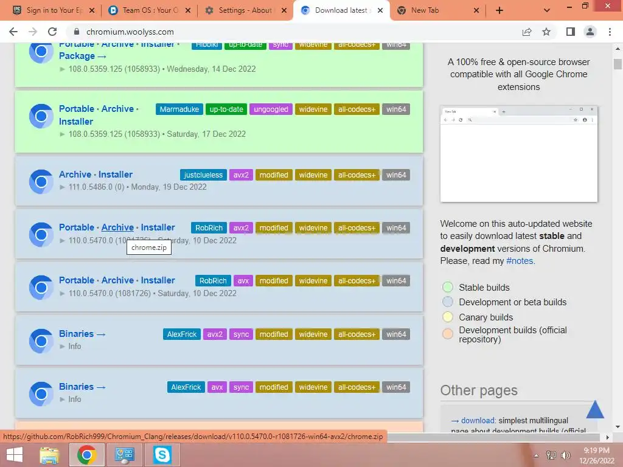Click the Marmaduke author tag

coord(179,109)
